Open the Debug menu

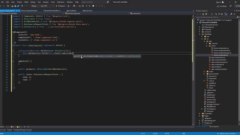[33, 2]
